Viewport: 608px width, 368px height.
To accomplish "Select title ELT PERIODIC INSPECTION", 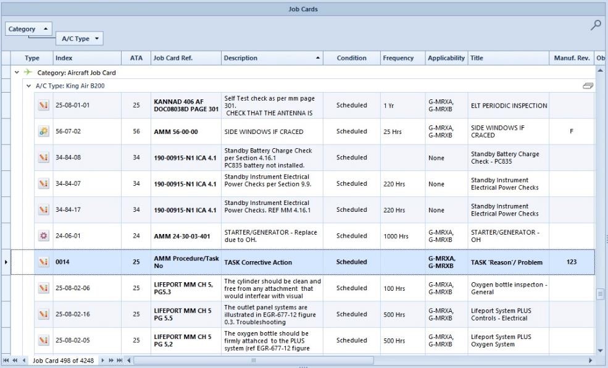I will coord(509,105).
